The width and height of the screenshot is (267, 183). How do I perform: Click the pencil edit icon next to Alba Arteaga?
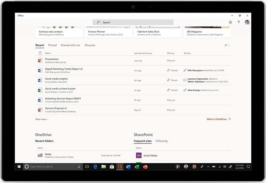point(185,90)
